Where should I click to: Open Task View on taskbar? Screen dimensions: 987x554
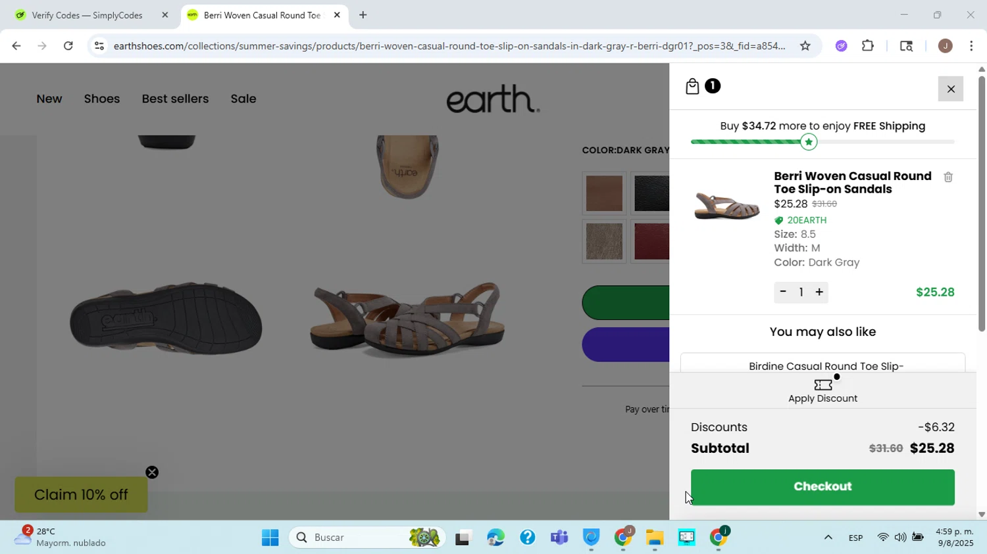click(463, 538)
